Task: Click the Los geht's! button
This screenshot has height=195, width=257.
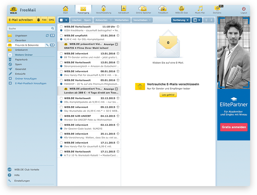Action: click(168, 95)
